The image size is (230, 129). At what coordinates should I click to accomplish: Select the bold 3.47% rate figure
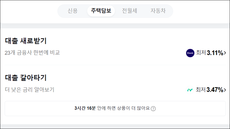(x=215, y=90)
